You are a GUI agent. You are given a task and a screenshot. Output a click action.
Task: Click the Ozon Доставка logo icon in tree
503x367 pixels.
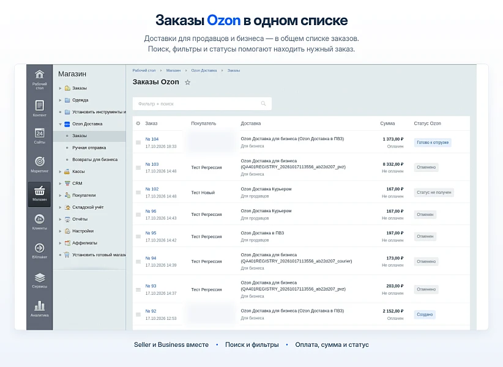tap(67, 124)
